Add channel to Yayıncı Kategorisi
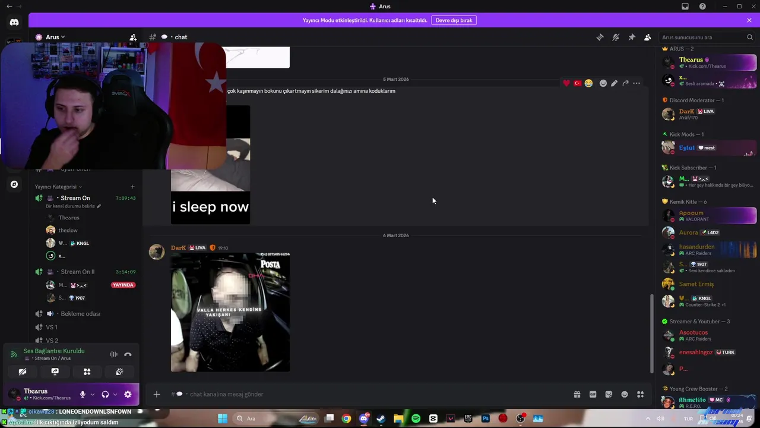Image resolution: width=760 pixels, height=428 pixels. [132, 187]
